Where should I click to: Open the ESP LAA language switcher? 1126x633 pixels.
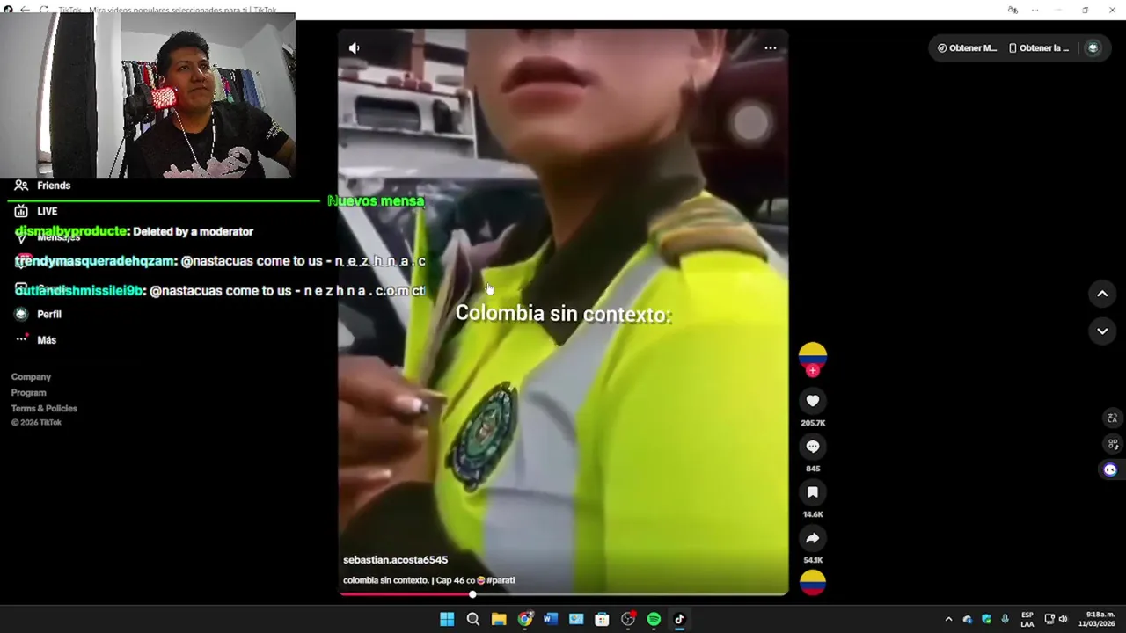(x=1027, y=619)
